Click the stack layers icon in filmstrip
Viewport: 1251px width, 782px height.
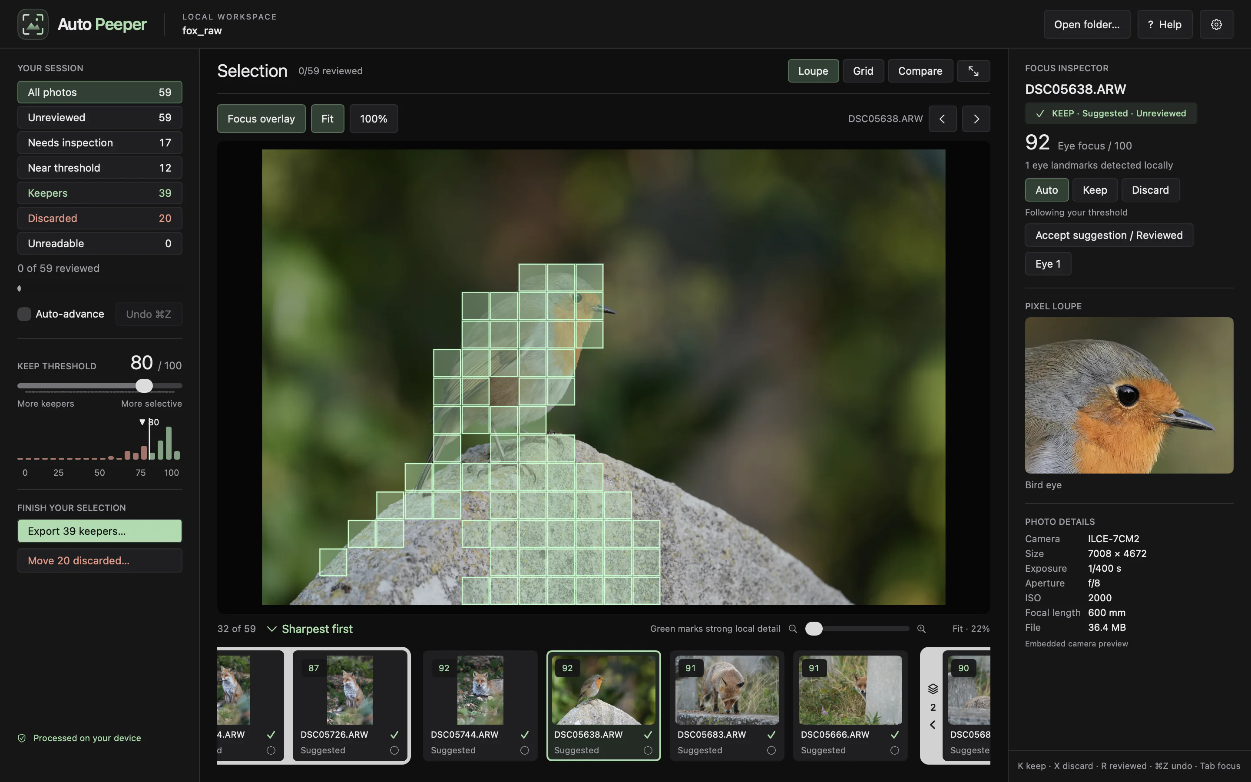[x=933, y=689]
